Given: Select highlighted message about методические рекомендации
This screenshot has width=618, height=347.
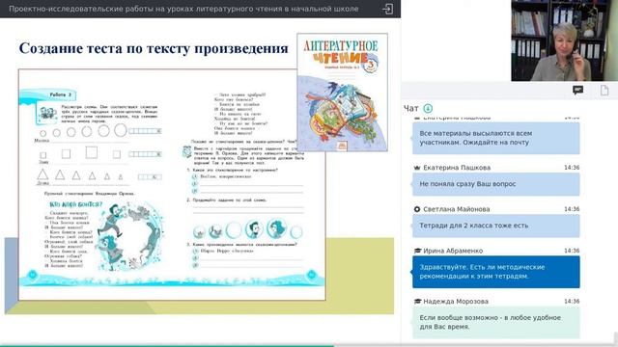Looking at the screenshot, I should [x=495, y=272].
